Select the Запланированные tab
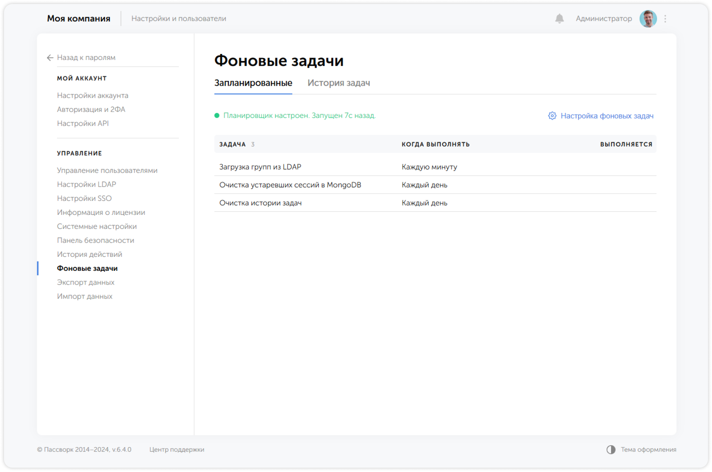 click(x=253, y=83)
